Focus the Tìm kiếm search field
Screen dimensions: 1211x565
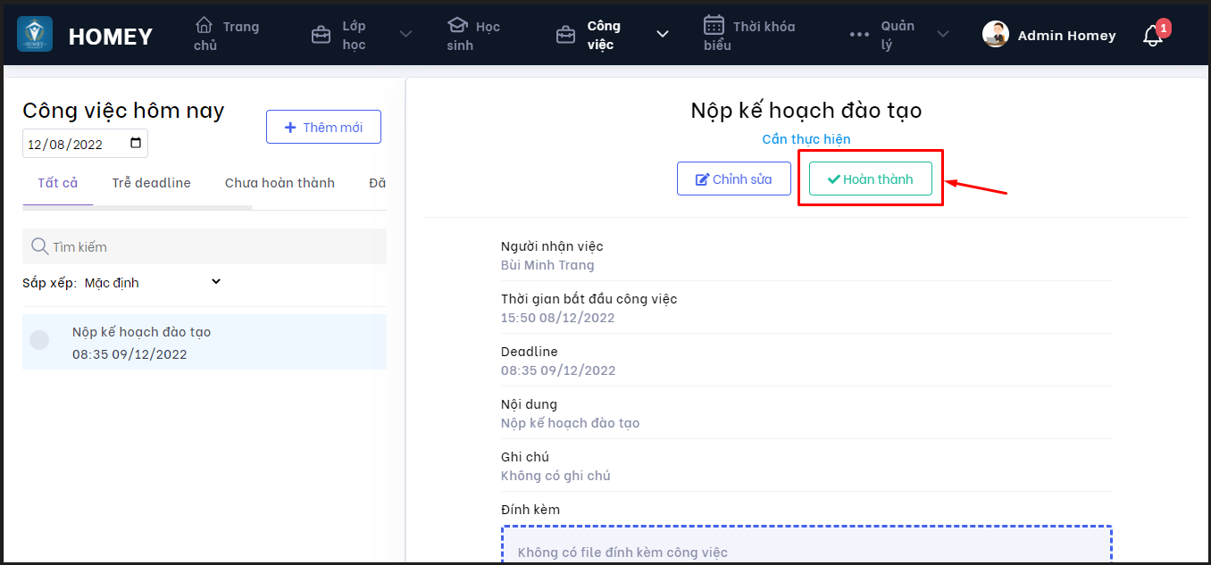214,246
